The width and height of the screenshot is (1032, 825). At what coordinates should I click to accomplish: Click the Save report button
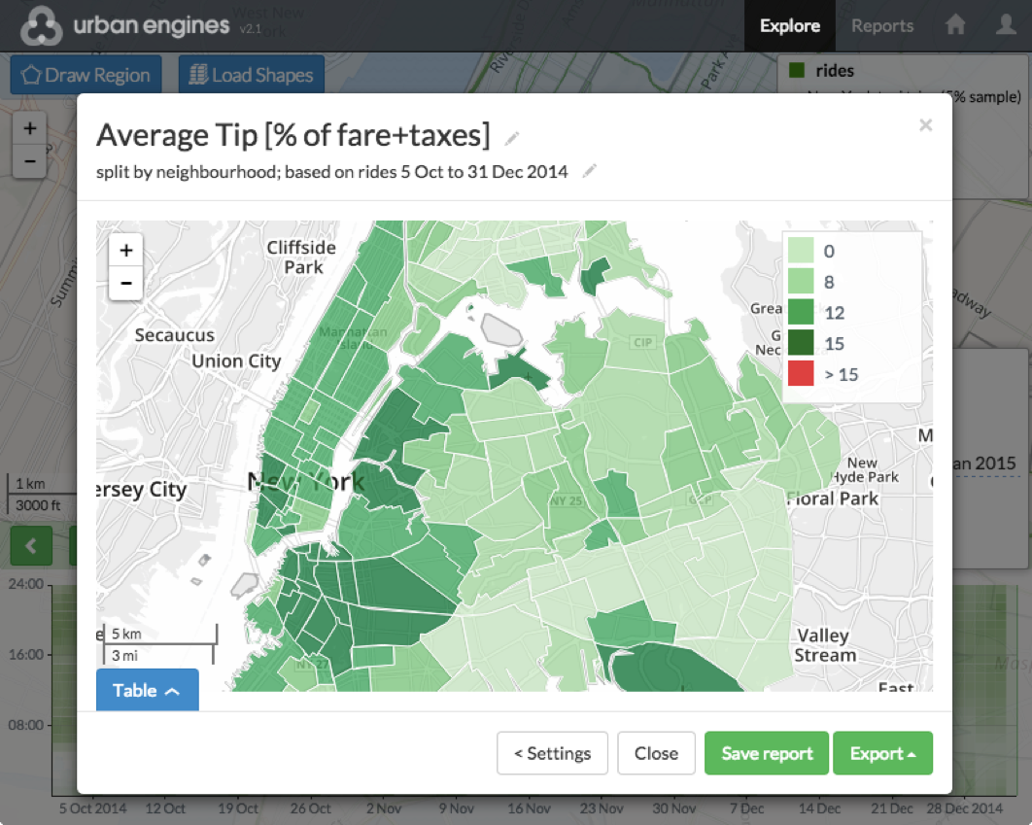(x=767, y=753)
